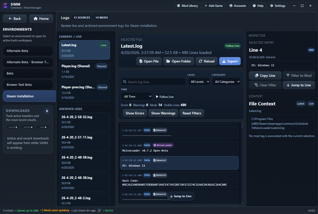318x214 pixels.
Task: Export the selected log
Action: click(x=230, y=61)
